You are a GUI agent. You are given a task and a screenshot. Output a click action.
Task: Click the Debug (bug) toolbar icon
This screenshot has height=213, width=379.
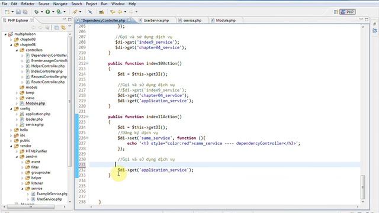[x=36, y=12]
